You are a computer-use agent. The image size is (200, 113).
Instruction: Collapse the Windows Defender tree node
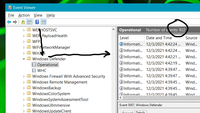(24, 59)
